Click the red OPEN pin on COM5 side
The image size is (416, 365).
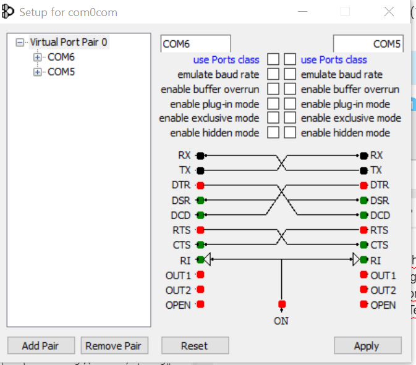coord(364,304)
